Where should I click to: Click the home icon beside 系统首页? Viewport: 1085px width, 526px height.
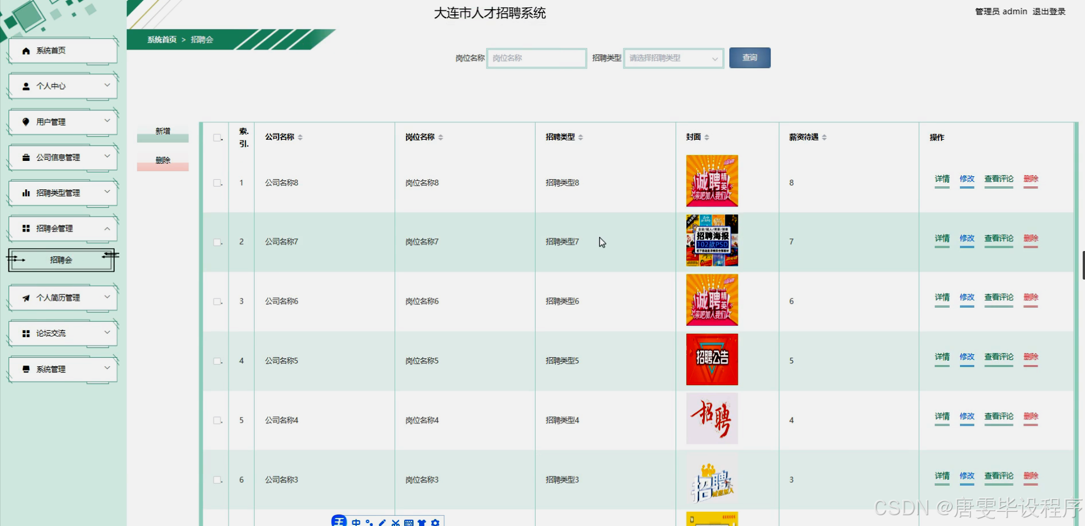[x=26, y=51]
